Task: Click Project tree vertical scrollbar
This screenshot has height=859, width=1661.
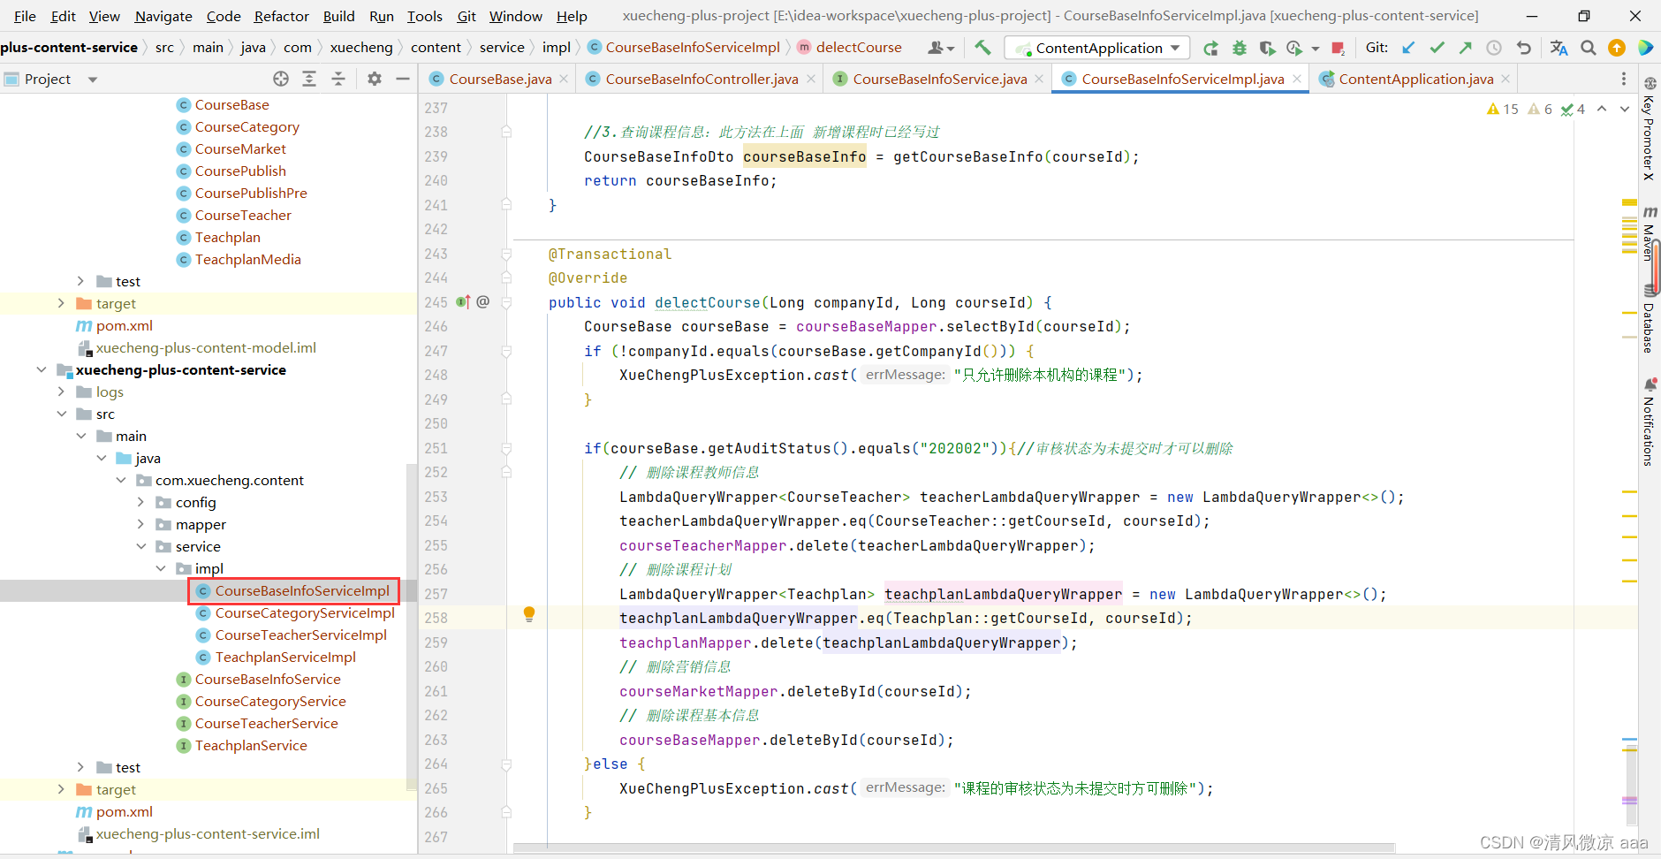Action: point(411,627)
